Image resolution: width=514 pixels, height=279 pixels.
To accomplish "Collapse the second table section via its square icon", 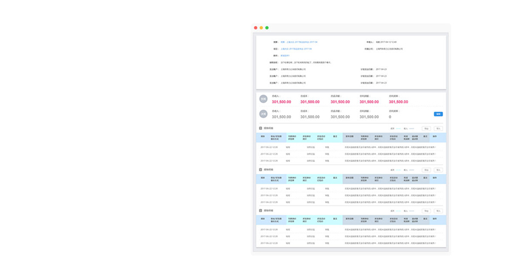I will point(261,170).
